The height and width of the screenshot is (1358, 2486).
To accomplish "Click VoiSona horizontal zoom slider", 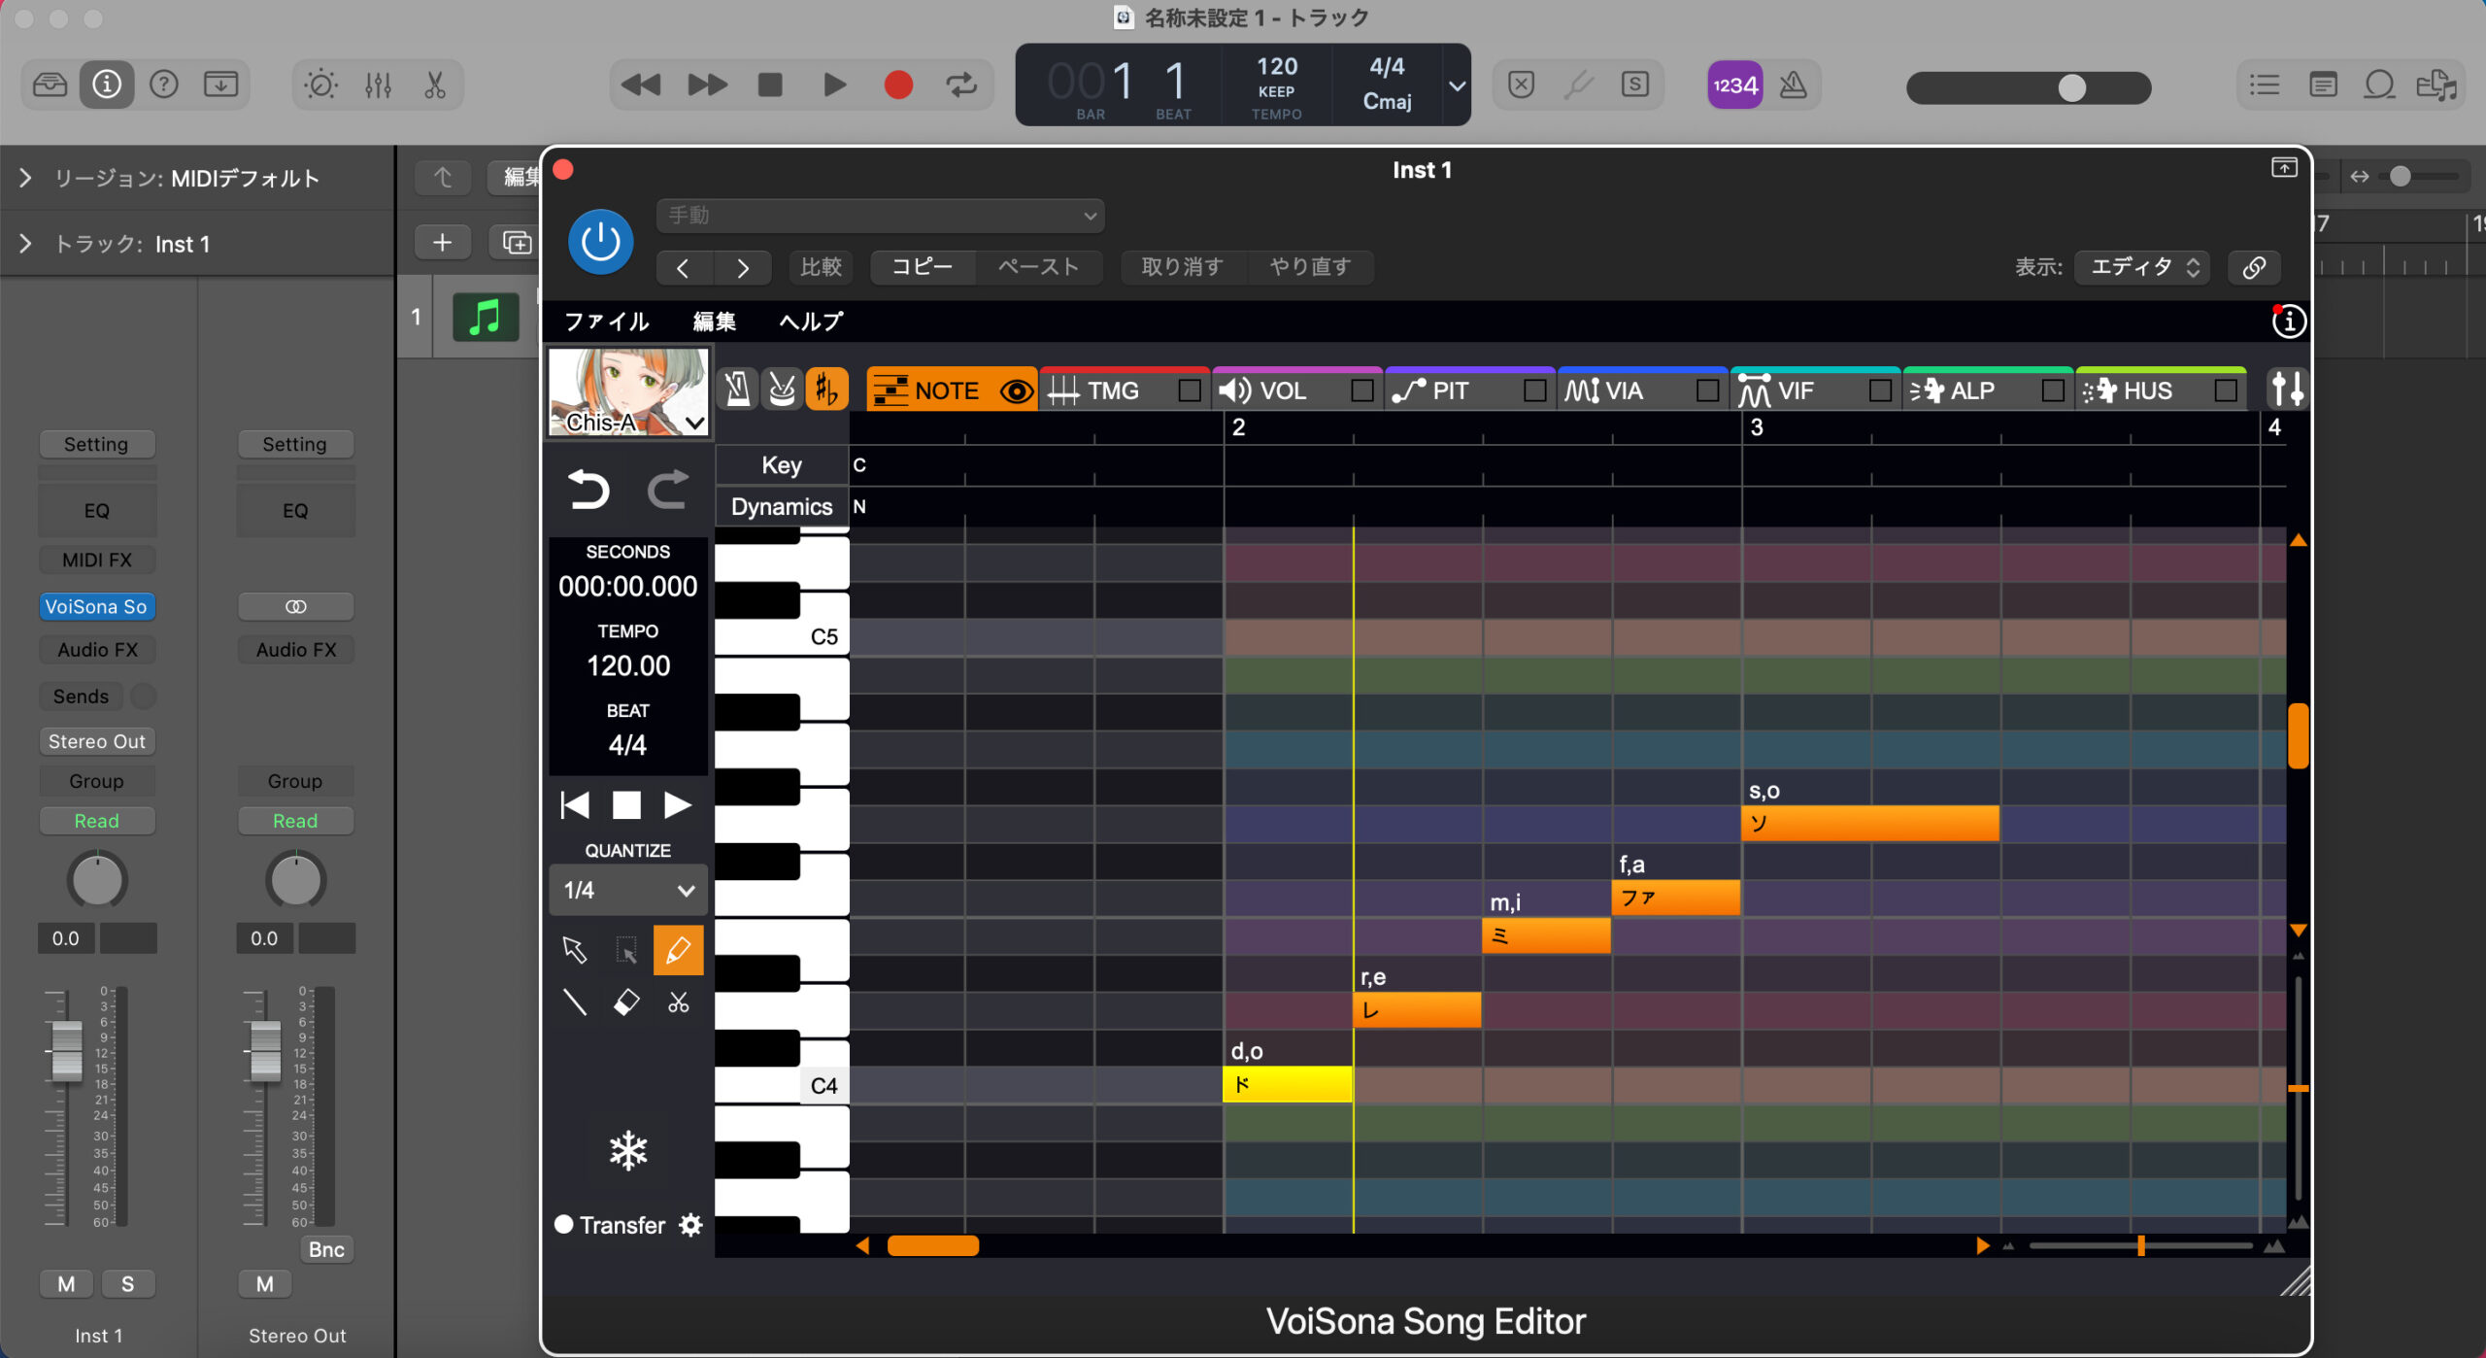I will click(2140, 1245).
